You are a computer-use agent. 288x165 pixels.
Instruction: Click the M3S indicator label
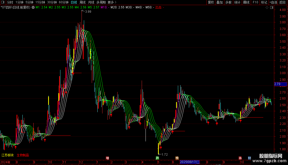click(x=130, y=8)
